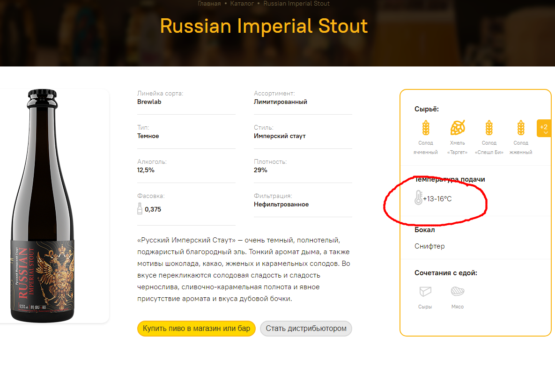The height and width of the screenshot is (374, 555).
Task: Open the 'Каталог' breadcrumb link
Action: [242, 4]
